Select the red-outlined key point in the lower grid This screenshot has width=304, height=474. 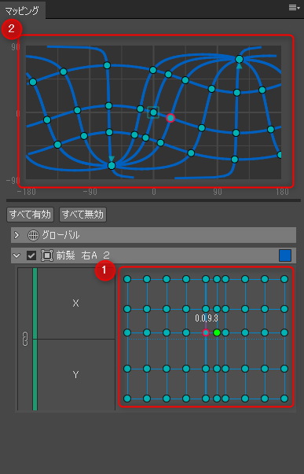click(x=206, y=333)
